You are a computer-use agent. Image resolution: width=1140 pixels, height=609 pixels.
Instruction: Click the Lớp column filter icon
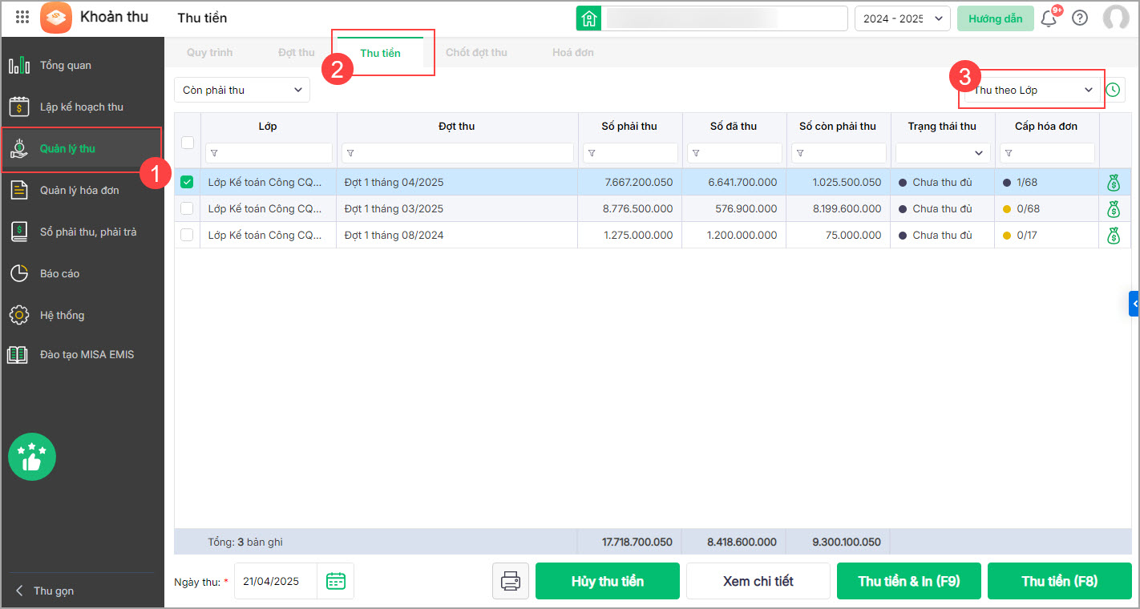click(214, 153)
